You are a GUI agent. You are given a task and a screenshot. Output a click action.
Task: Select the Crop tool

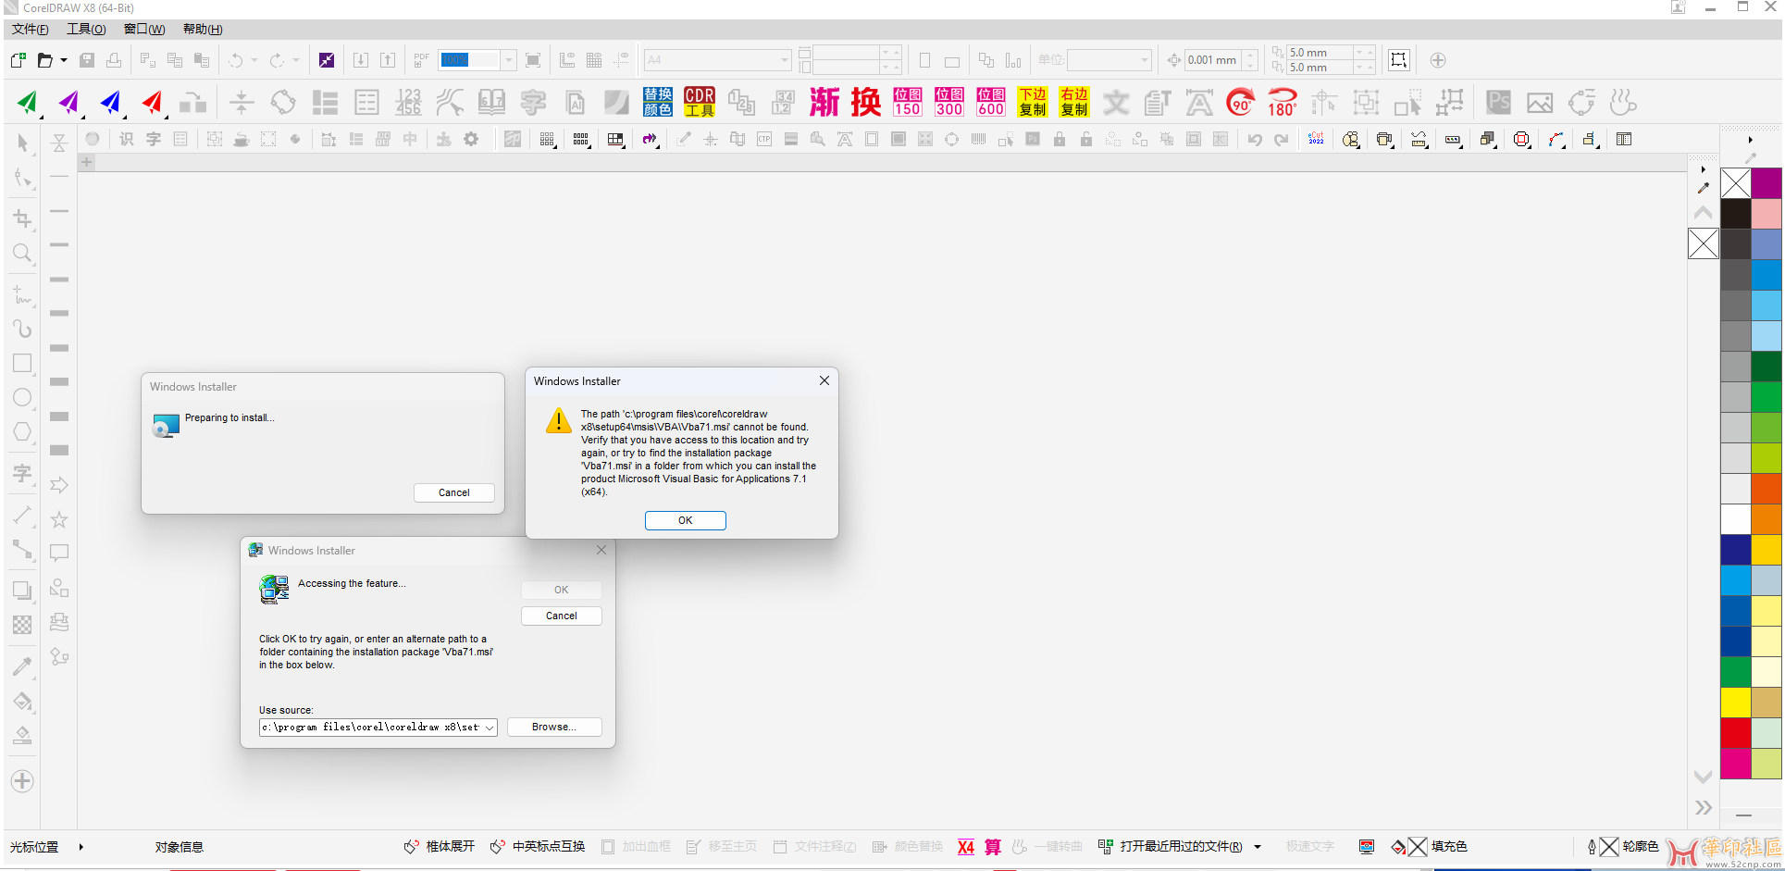coord(22,218)
